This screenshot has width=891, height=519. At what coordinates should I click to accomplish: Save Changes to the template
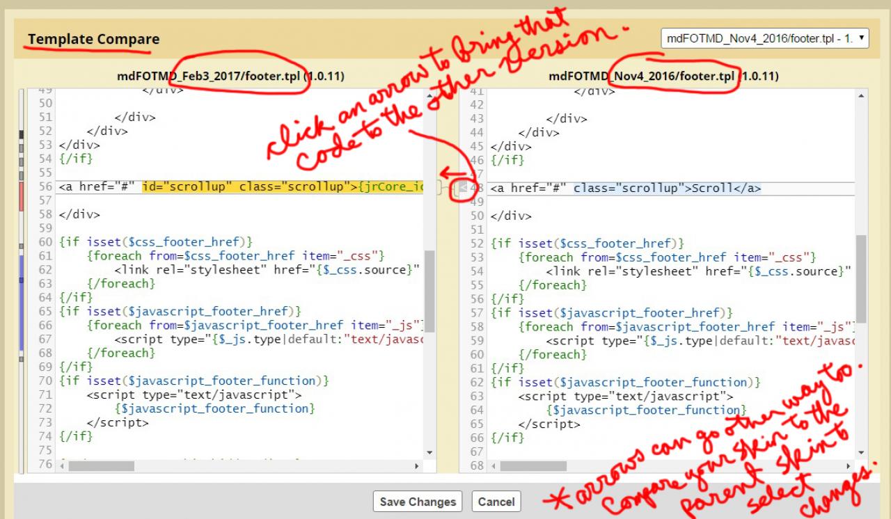(x=418, y=501)
